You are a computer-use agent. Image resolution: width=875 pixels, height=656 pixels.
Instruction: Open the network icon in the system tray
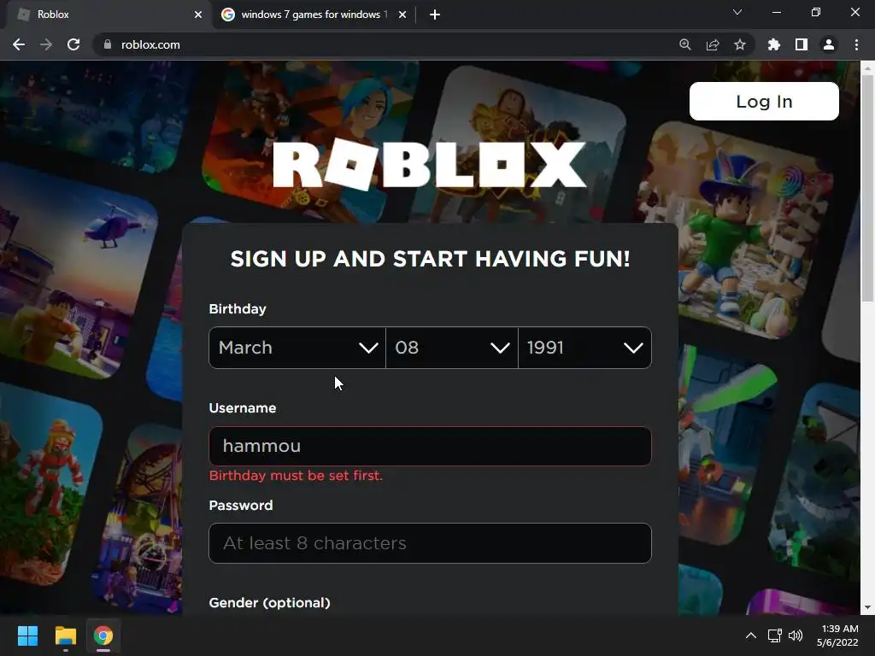(x=774, y=635)
